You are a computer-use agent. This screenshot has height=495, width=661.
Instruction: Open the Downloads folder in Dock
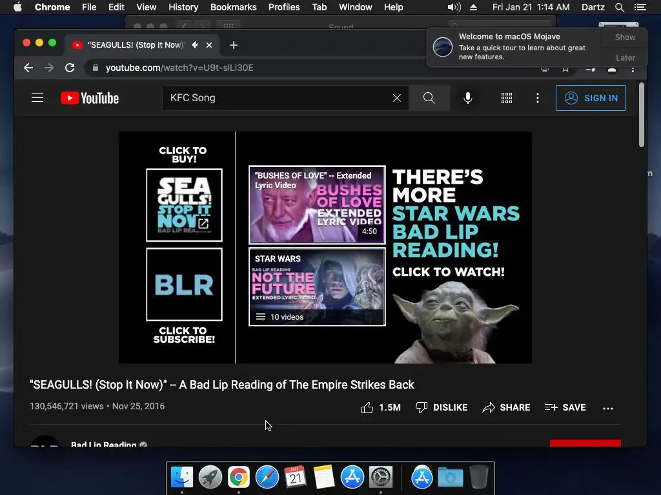(451, 478)
